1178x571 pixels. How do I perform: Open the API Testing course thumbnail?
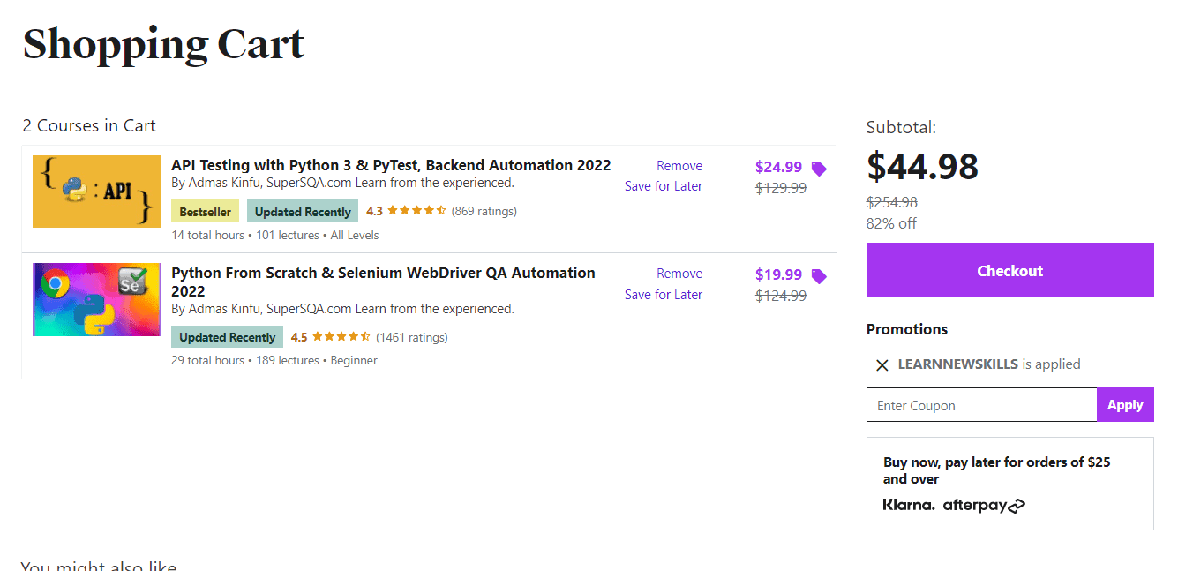[x=96, y=191]
